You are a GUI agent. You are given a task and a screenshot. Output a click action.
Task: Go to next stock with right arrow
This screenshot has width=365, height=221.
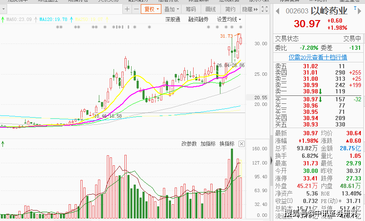[360, 11]
